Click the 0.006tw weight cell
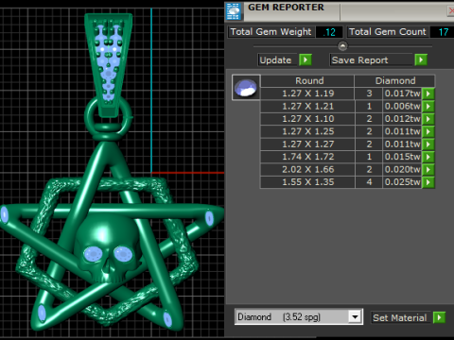 (402, 106)
